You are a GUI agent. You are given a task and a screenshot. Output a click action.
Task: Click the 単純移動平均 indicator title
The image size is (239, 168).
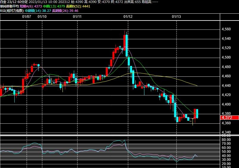(10, 6)
